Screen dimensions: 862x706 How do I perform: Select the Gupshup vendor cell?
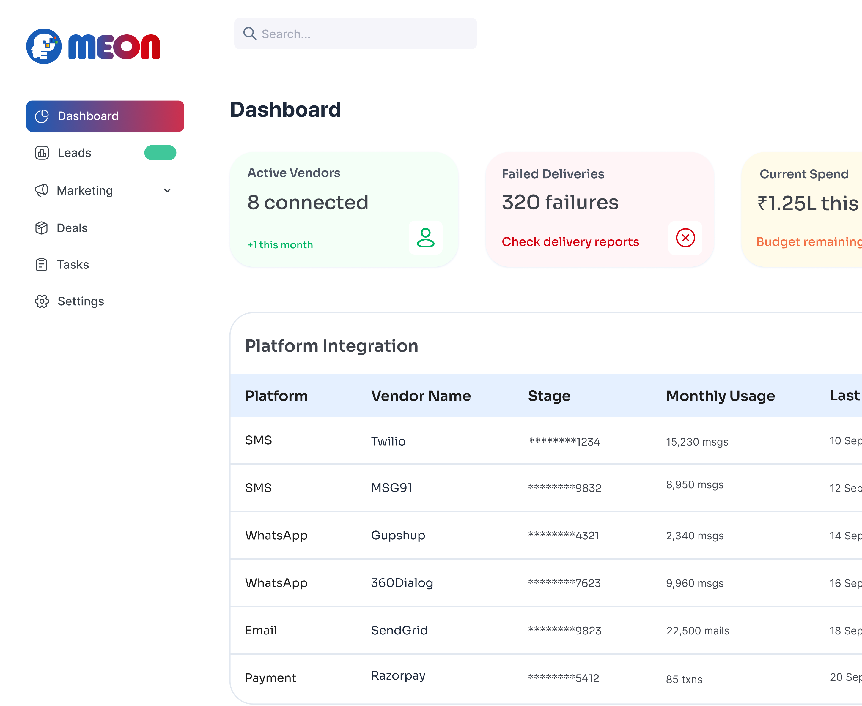click(398, 536)
